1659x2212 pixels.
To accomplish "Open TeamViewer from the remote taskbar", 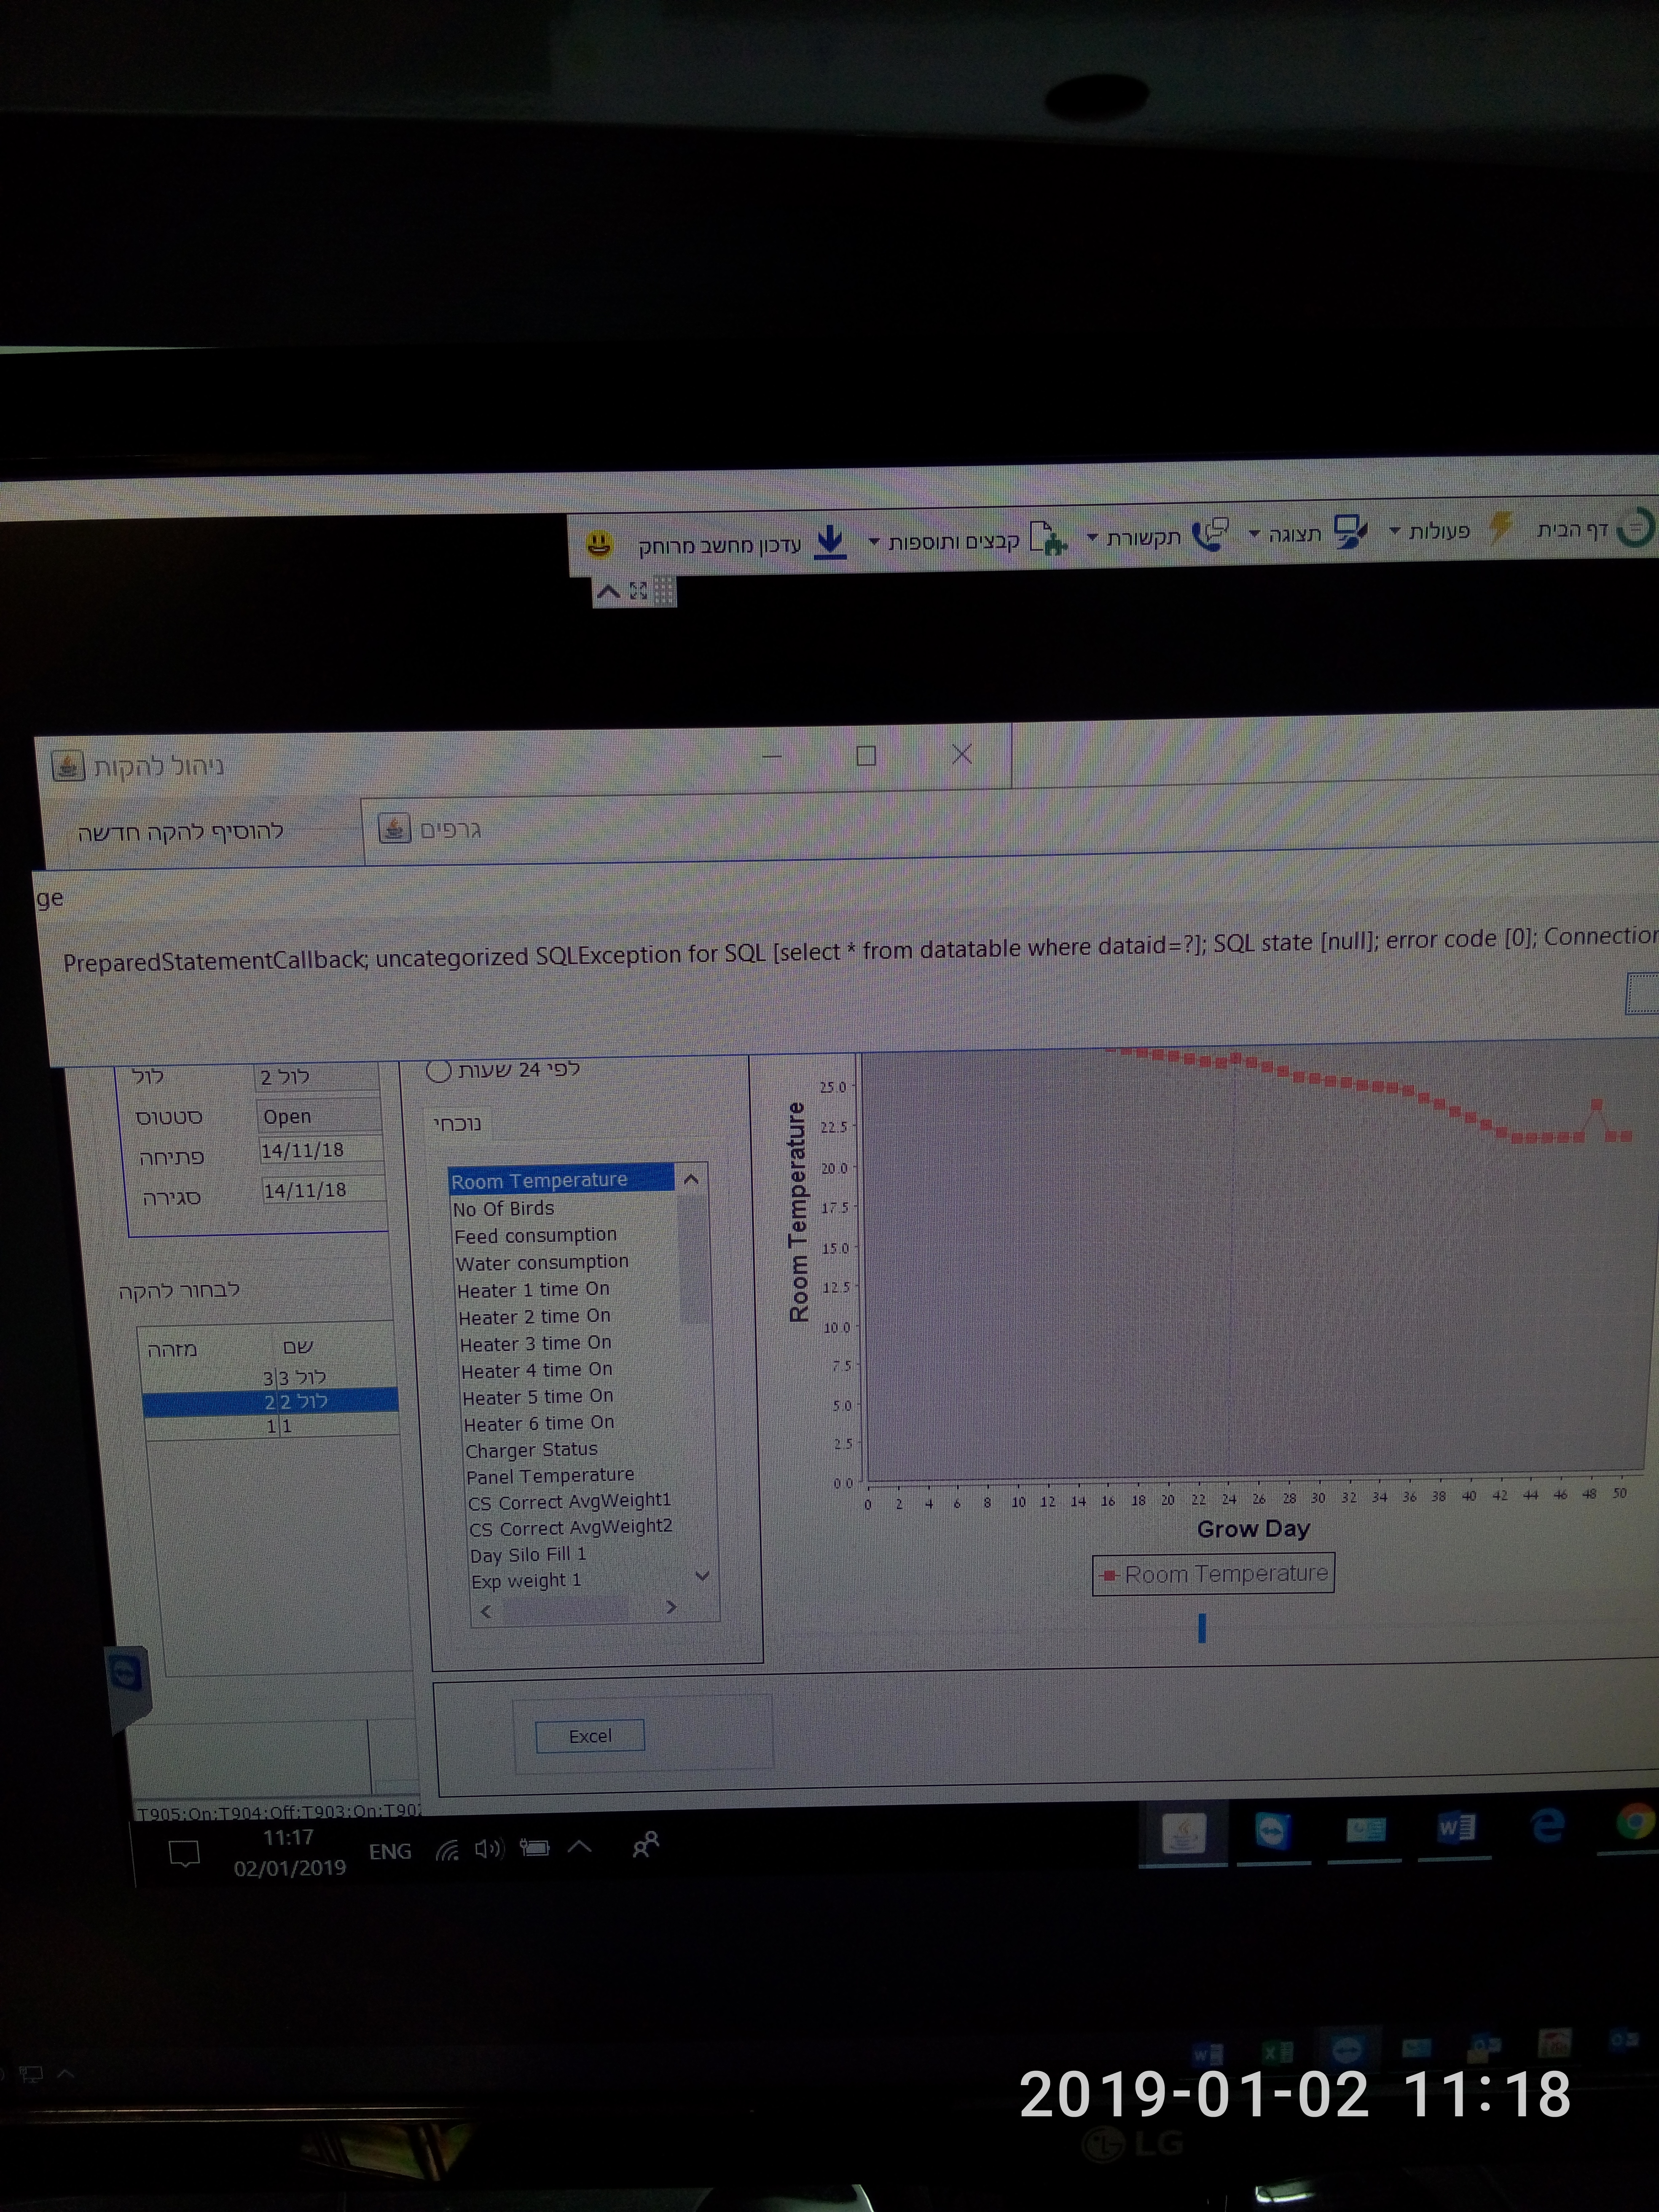I will point(1272,1832).
